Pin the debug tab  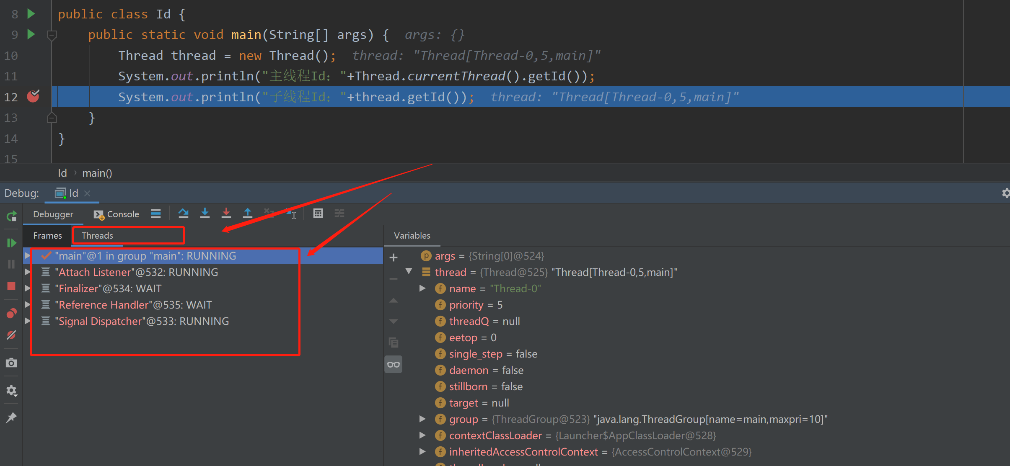pos(11,417)
